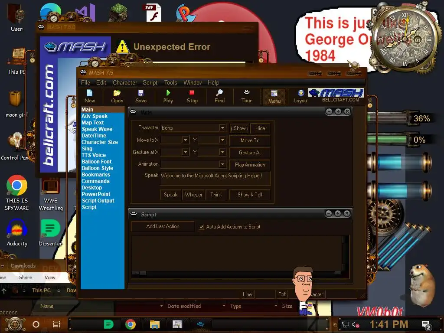Click the Whisper button
The height and width of the screenshot is (333, 444).
pyautogui.click(x=193, y=195)
